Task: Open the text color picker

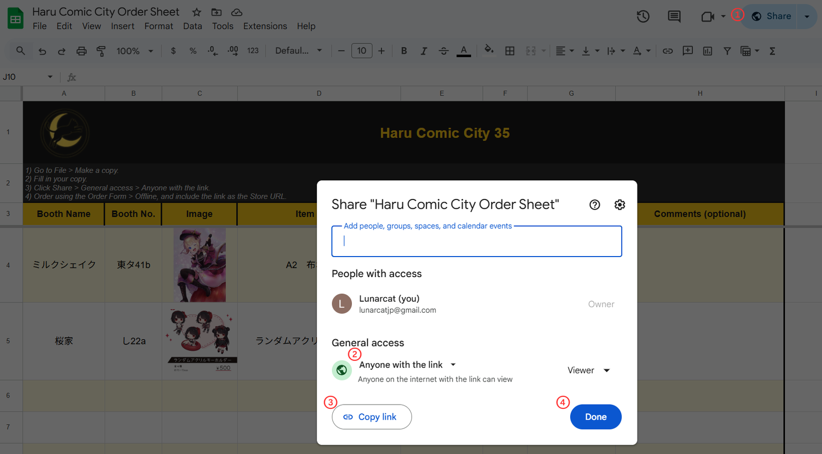Action: point(463,51)
